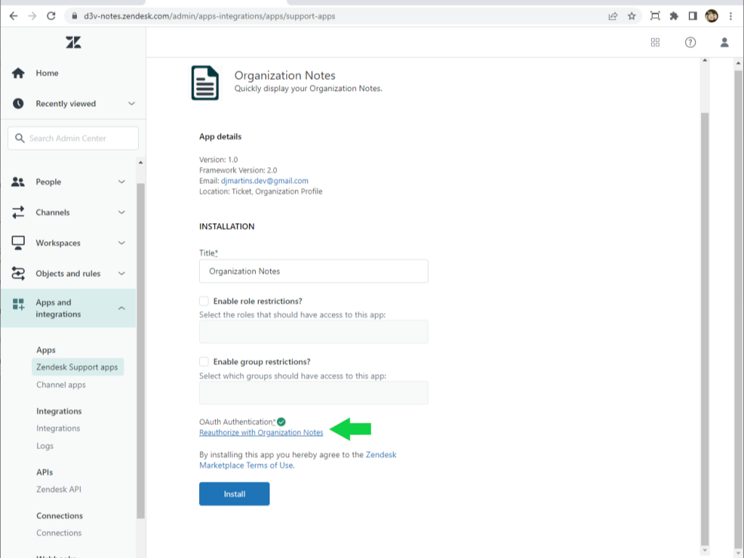This screenshot has height=558, width=744.
Task: Click the Organization Notes app document icon
Action: pos(205,83)
